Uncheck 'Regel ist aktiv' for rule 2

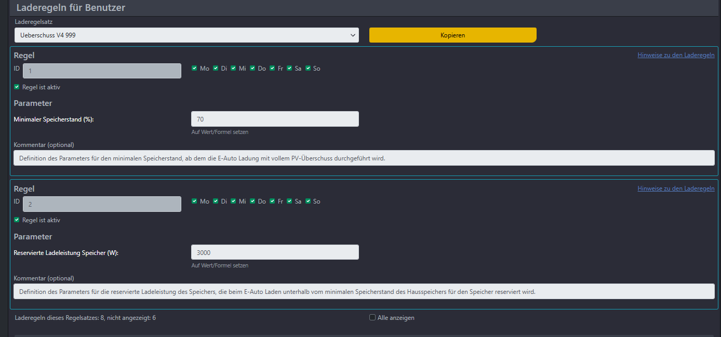coord(17,220)
